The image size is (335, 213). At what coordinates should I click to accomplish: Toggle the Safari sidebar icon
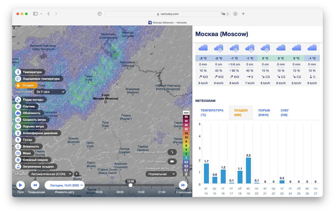pos(35,14)
